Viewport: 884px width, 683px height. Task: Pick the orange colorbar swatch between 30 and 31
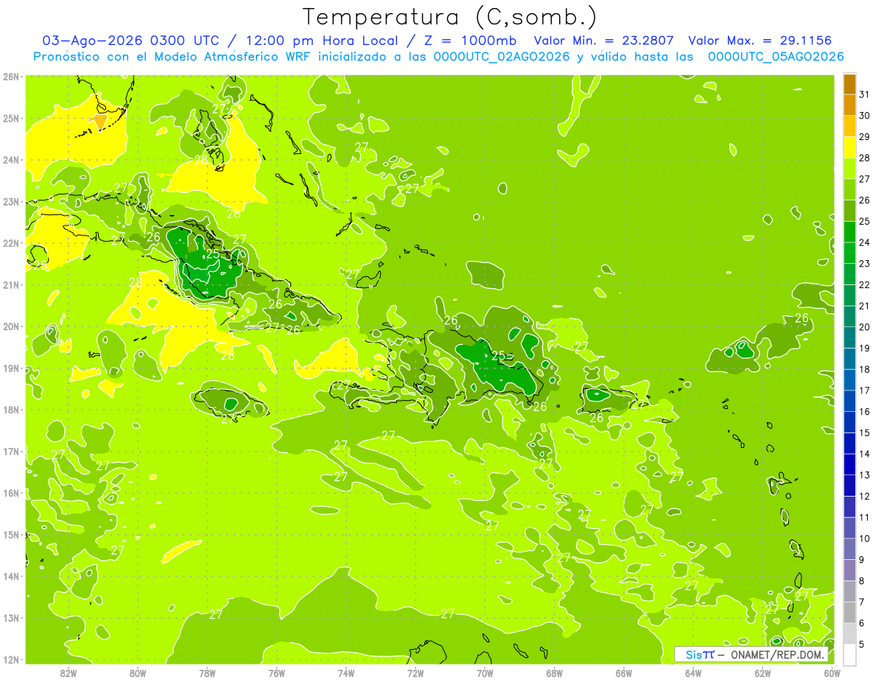(849, 105)
